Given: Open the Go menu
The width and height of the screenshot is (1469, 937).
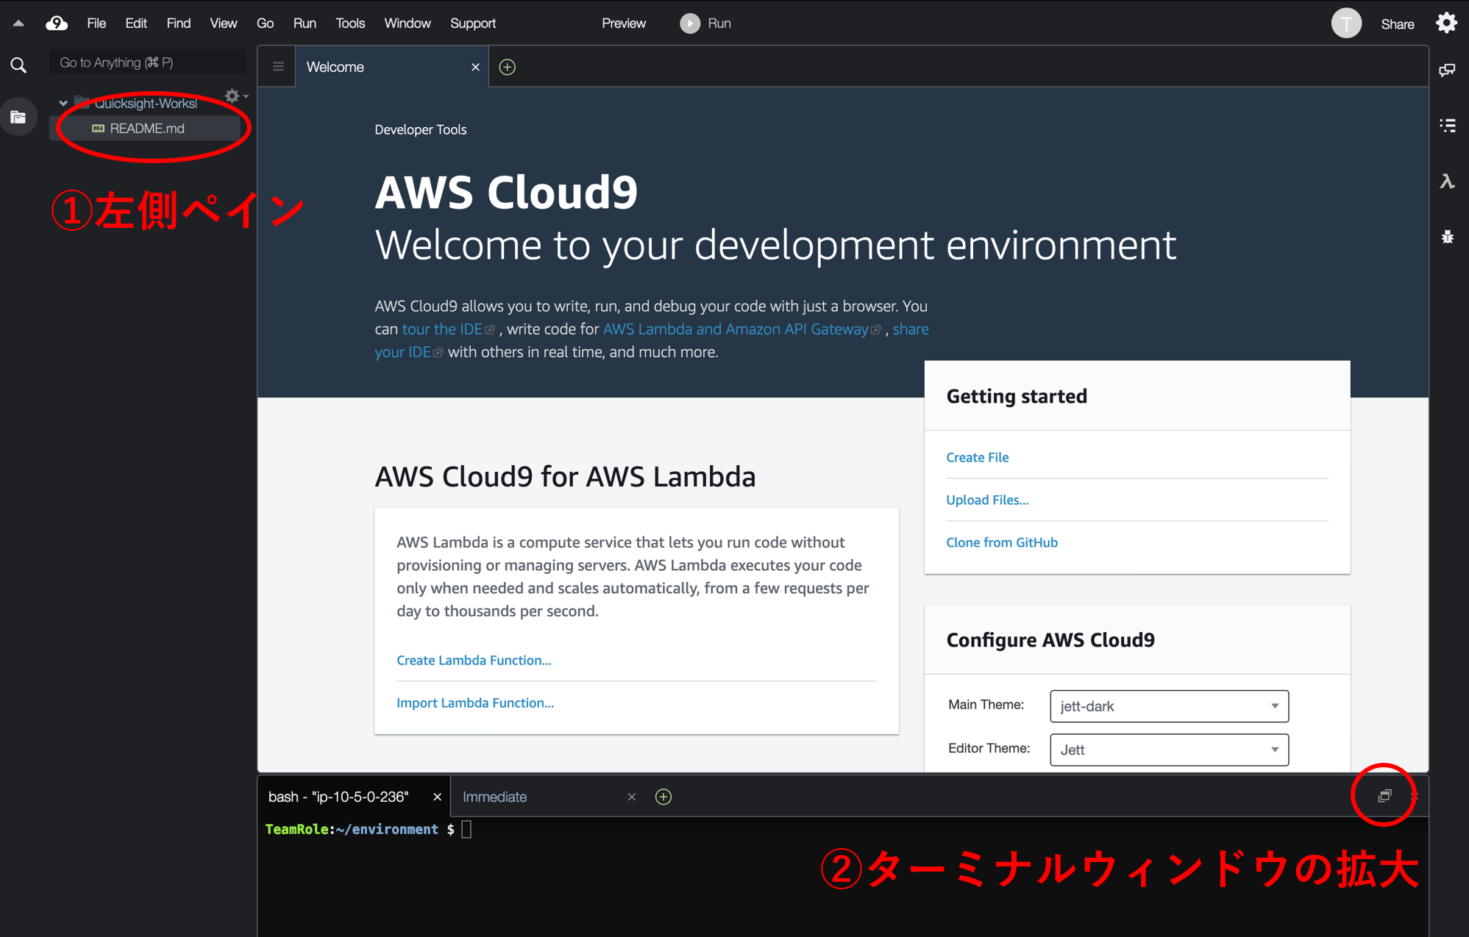Looking at the screenshot, I should point(266,24).
